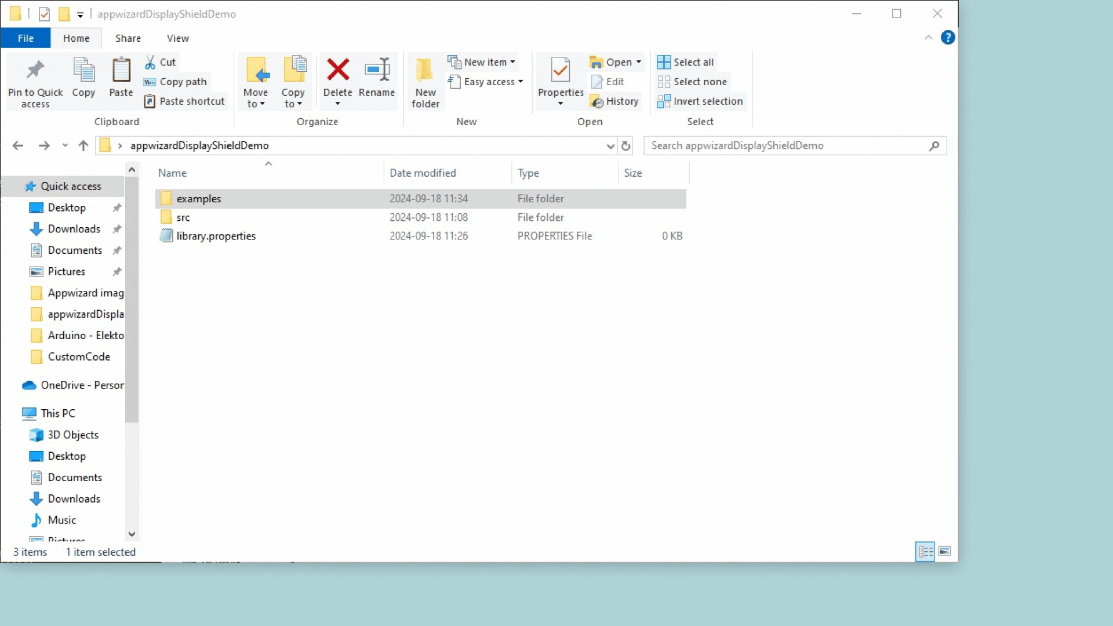Viewport: 1113px width, 626px height.
Task: Pin selected item to Quick access
Action: coord(35,81)
